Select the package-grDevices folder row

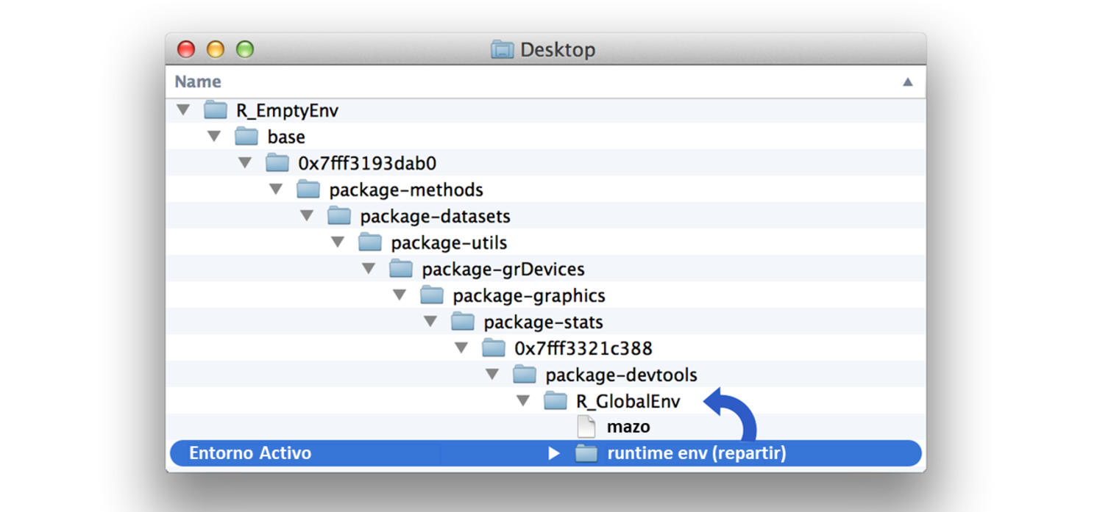[x=503, y=270]
